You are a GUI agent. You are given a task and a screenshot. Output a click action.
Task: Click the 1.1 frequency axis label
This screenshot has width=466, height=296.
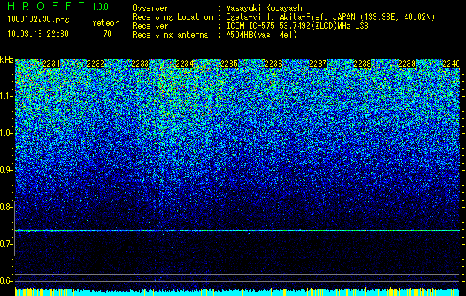7,96
